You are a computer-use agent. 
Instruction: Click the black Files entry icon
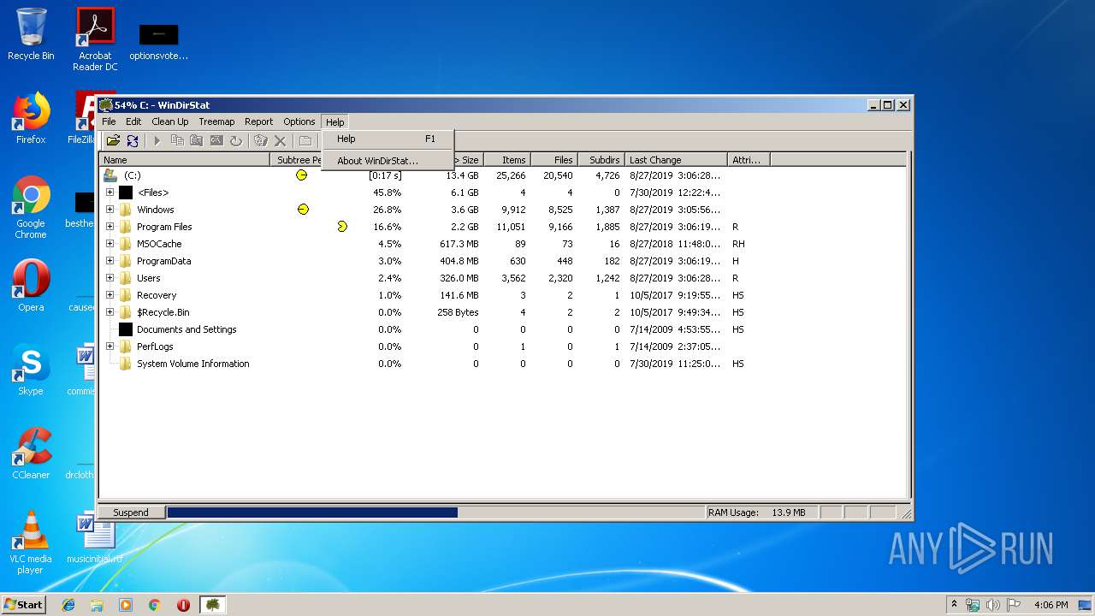click(x=126, y=192)
